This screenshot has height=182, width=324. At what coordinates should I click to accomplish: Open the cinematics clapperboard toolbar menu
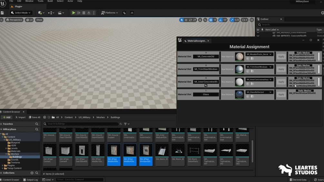click(61, 13)
